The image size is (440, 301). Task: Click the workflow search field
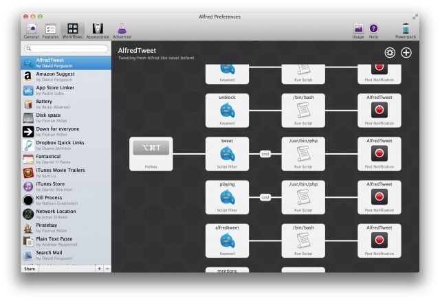tap(67, 49)
